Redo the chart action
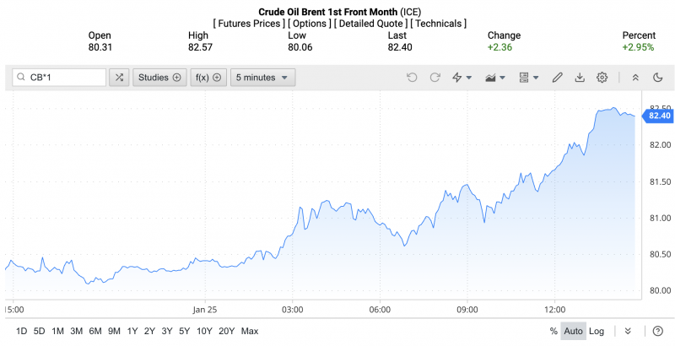Image resolution: width=675 pixels, height=346 pixels. (x=435, y=78)
